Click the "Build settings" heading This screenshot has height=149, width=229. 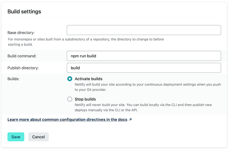[x=24, y=11]
